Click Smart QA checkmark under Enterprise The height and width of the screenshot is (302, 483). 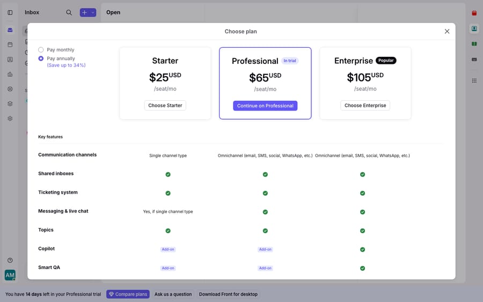pos(363,268)
